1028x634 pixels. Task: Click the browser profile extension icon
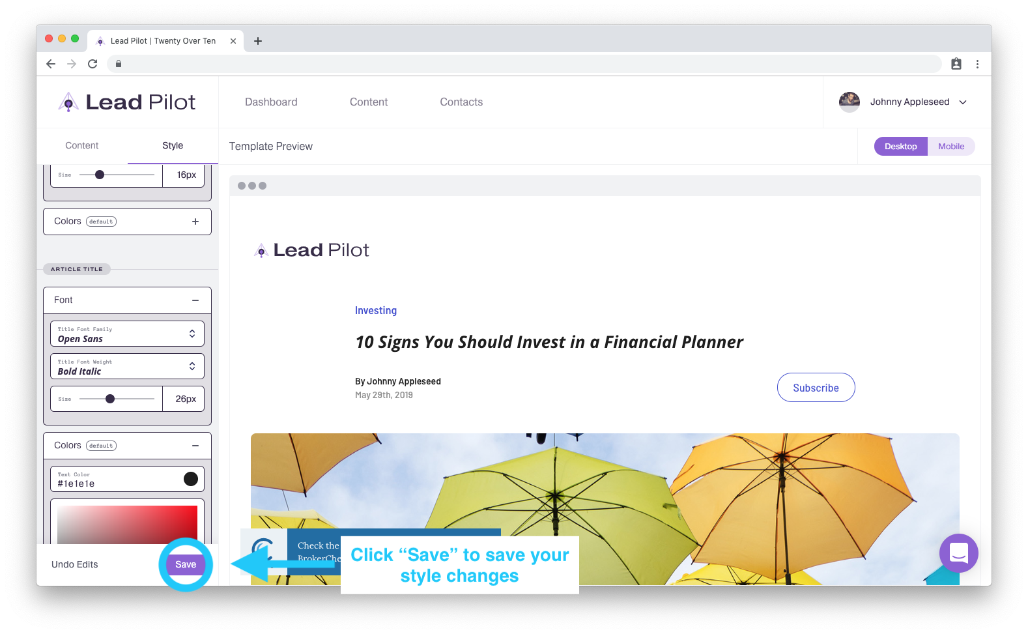tap(956, 64)
